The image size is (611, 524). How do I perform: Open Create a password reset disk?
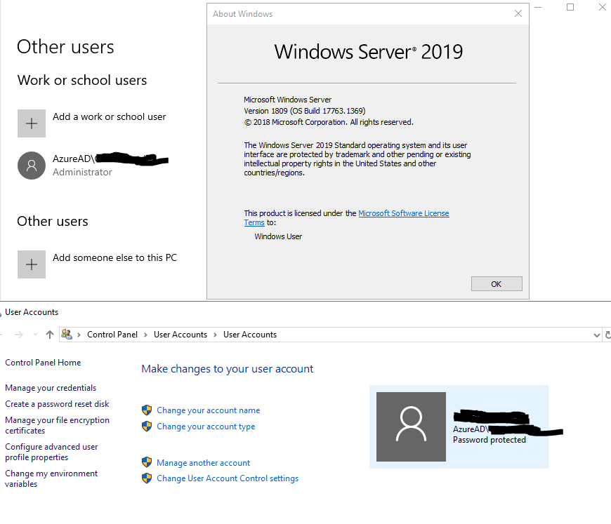pos(57,404)
